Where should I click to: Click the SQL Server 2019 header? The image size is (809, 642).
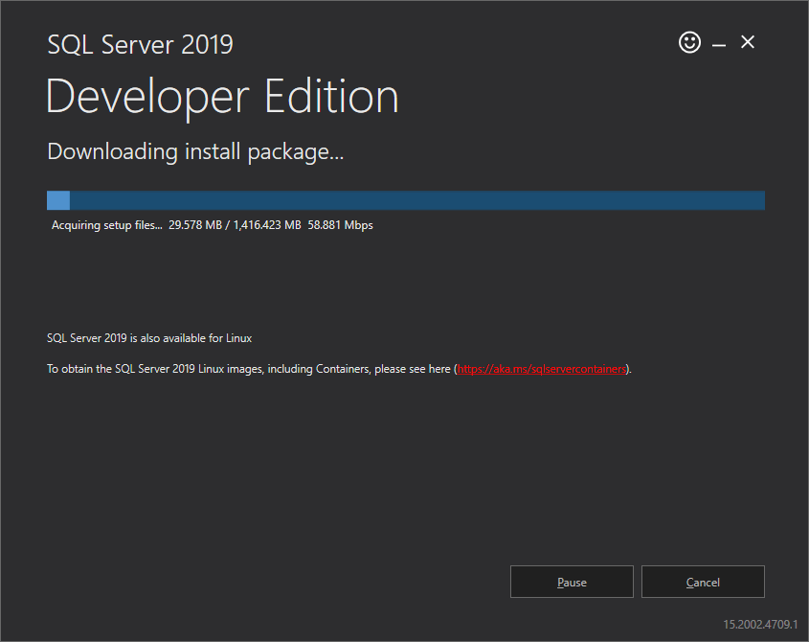click(140, 44)
